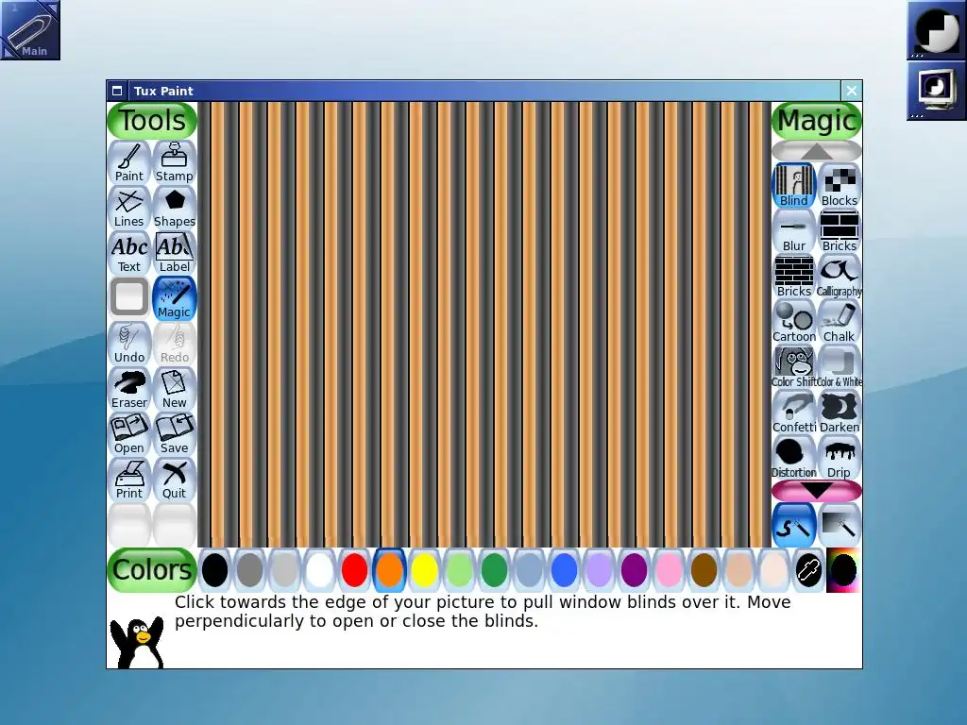Pick the yellow color swatch

click(x=424, y=569)
